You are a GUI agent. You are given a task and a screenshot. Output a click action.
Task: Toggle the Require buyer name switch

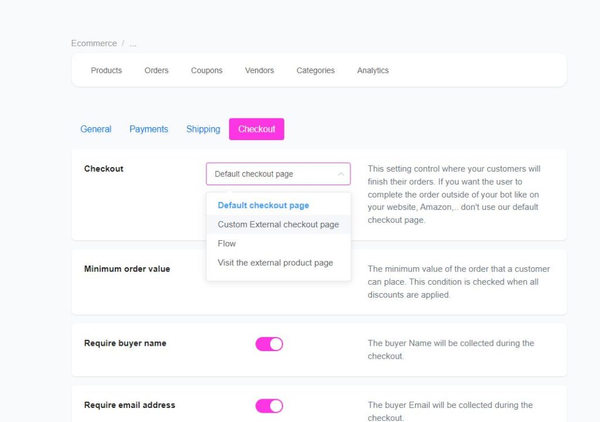pyautogui.click(x=269, y=344)
